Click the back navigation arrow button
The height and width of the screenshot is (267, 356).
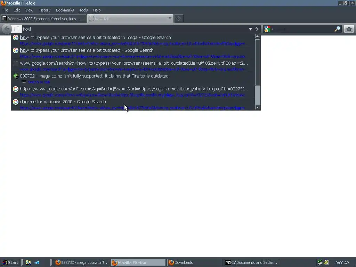click(x=7, y=29)
